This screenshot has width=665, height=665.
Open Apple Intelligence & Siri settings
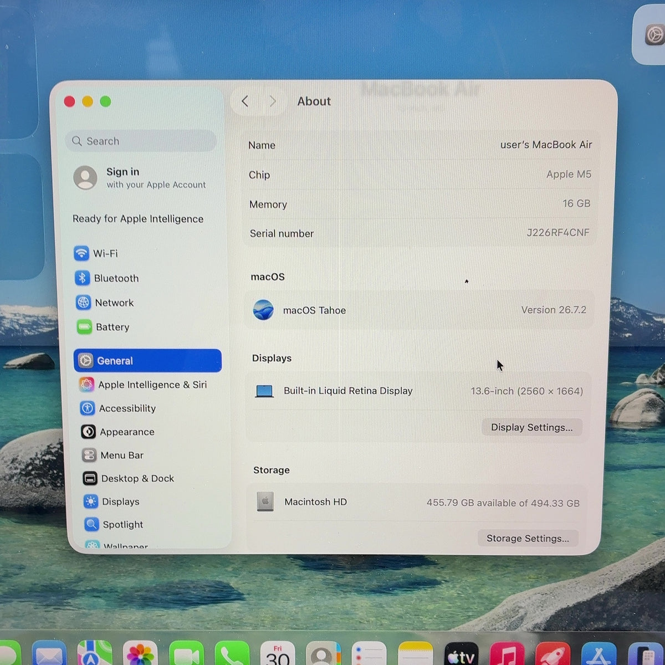(143, 385)
